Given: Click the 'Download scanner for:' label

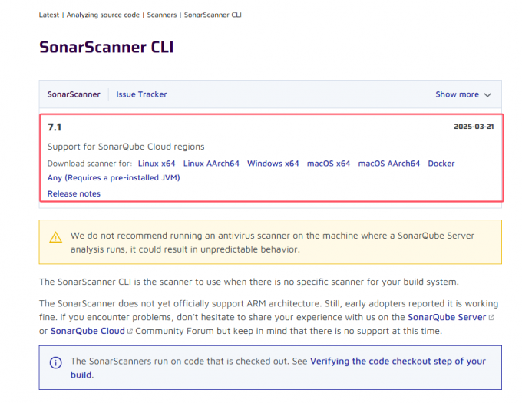Looking at the screenshot, I should [x=90, y=164].
